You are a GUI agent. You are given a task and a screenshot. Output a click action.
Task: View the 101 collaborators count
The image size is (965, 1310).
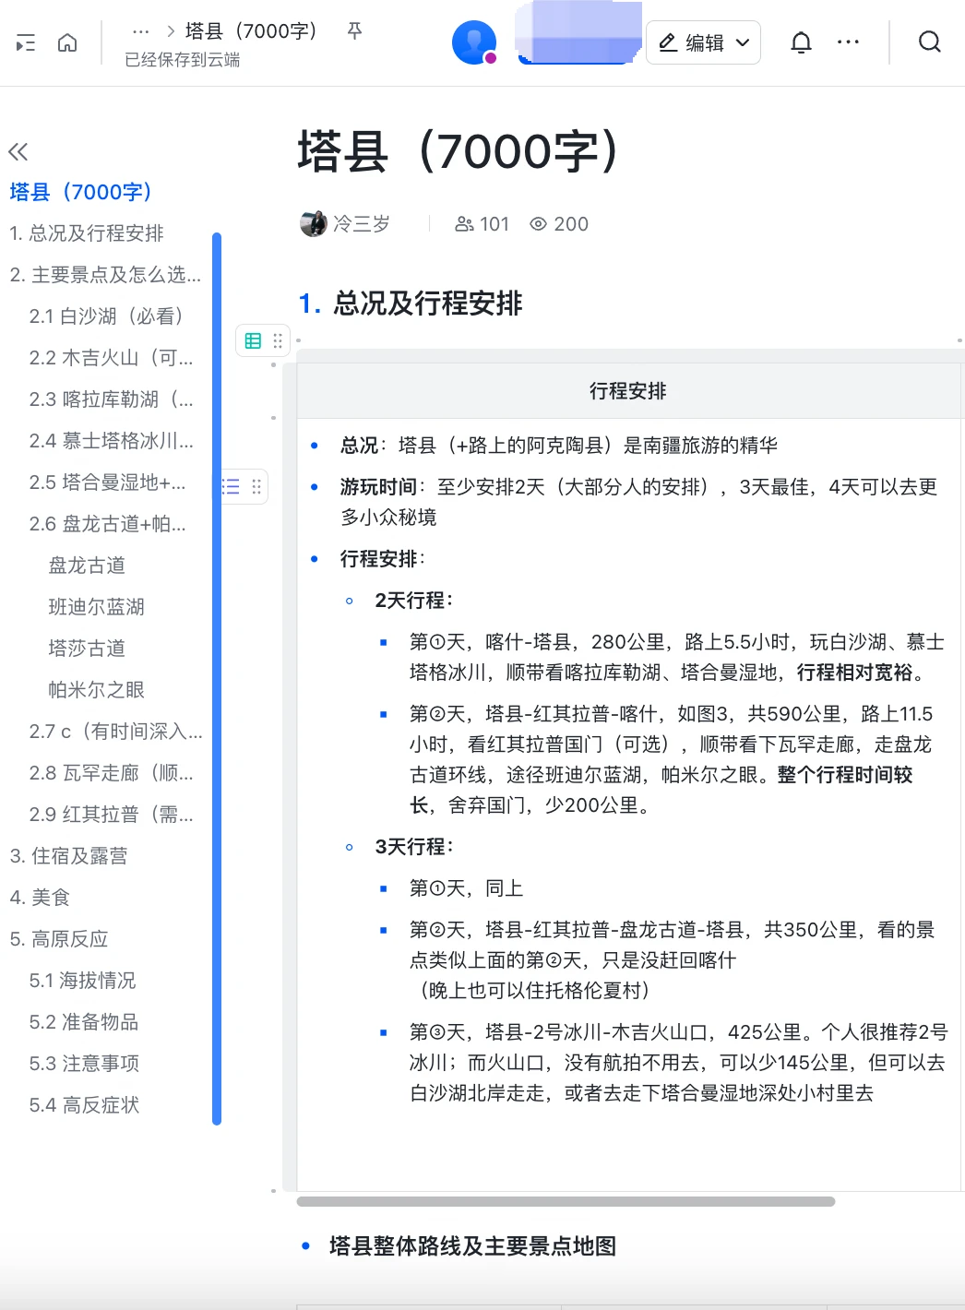click(x=482, y=223)
